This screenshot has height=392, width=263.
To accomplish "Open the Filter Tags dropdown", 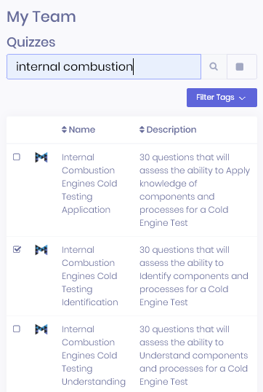I will coord(222,98).
